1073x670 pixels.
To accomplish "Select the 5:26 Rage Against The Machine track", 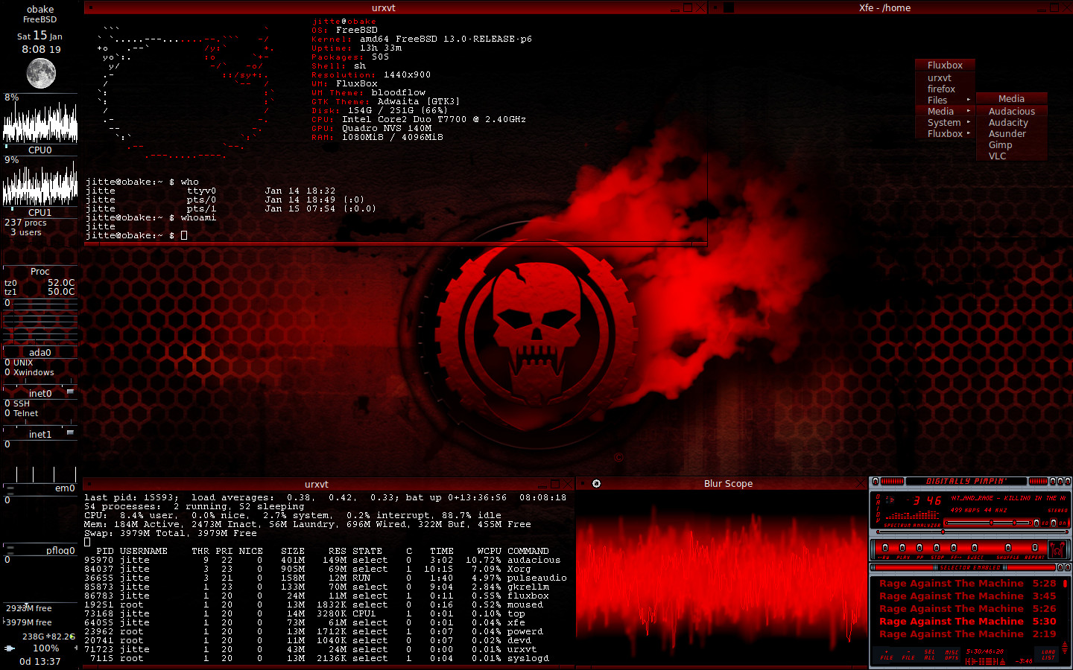I will (x=967, y=608).
